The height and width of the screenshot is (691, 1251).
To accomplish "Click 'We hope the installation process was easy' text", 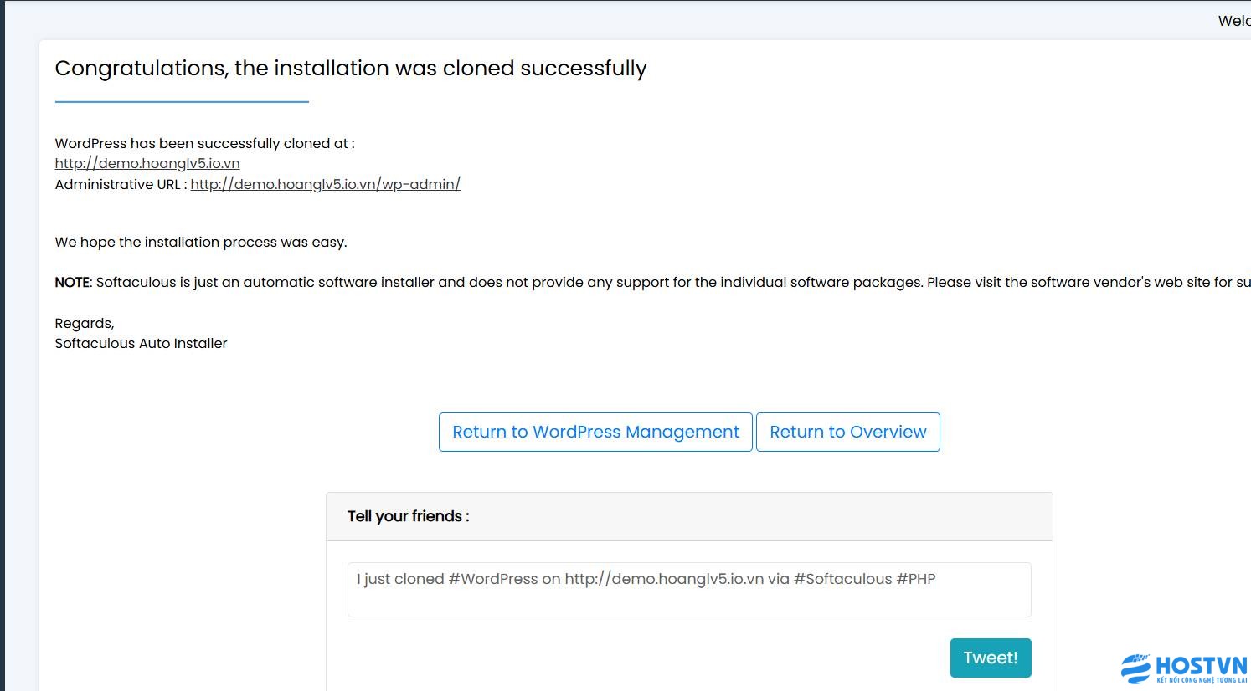I will pyautogui.click(x=201, y=243).
